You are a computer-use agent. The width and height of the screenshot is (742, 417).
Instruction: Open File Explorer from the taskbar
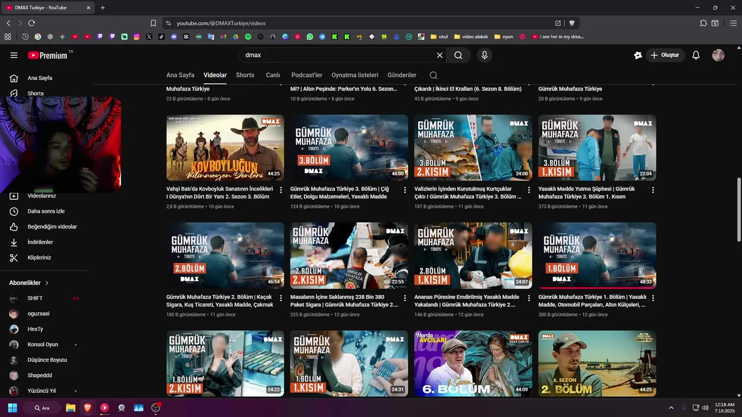(x=71, y=408)
